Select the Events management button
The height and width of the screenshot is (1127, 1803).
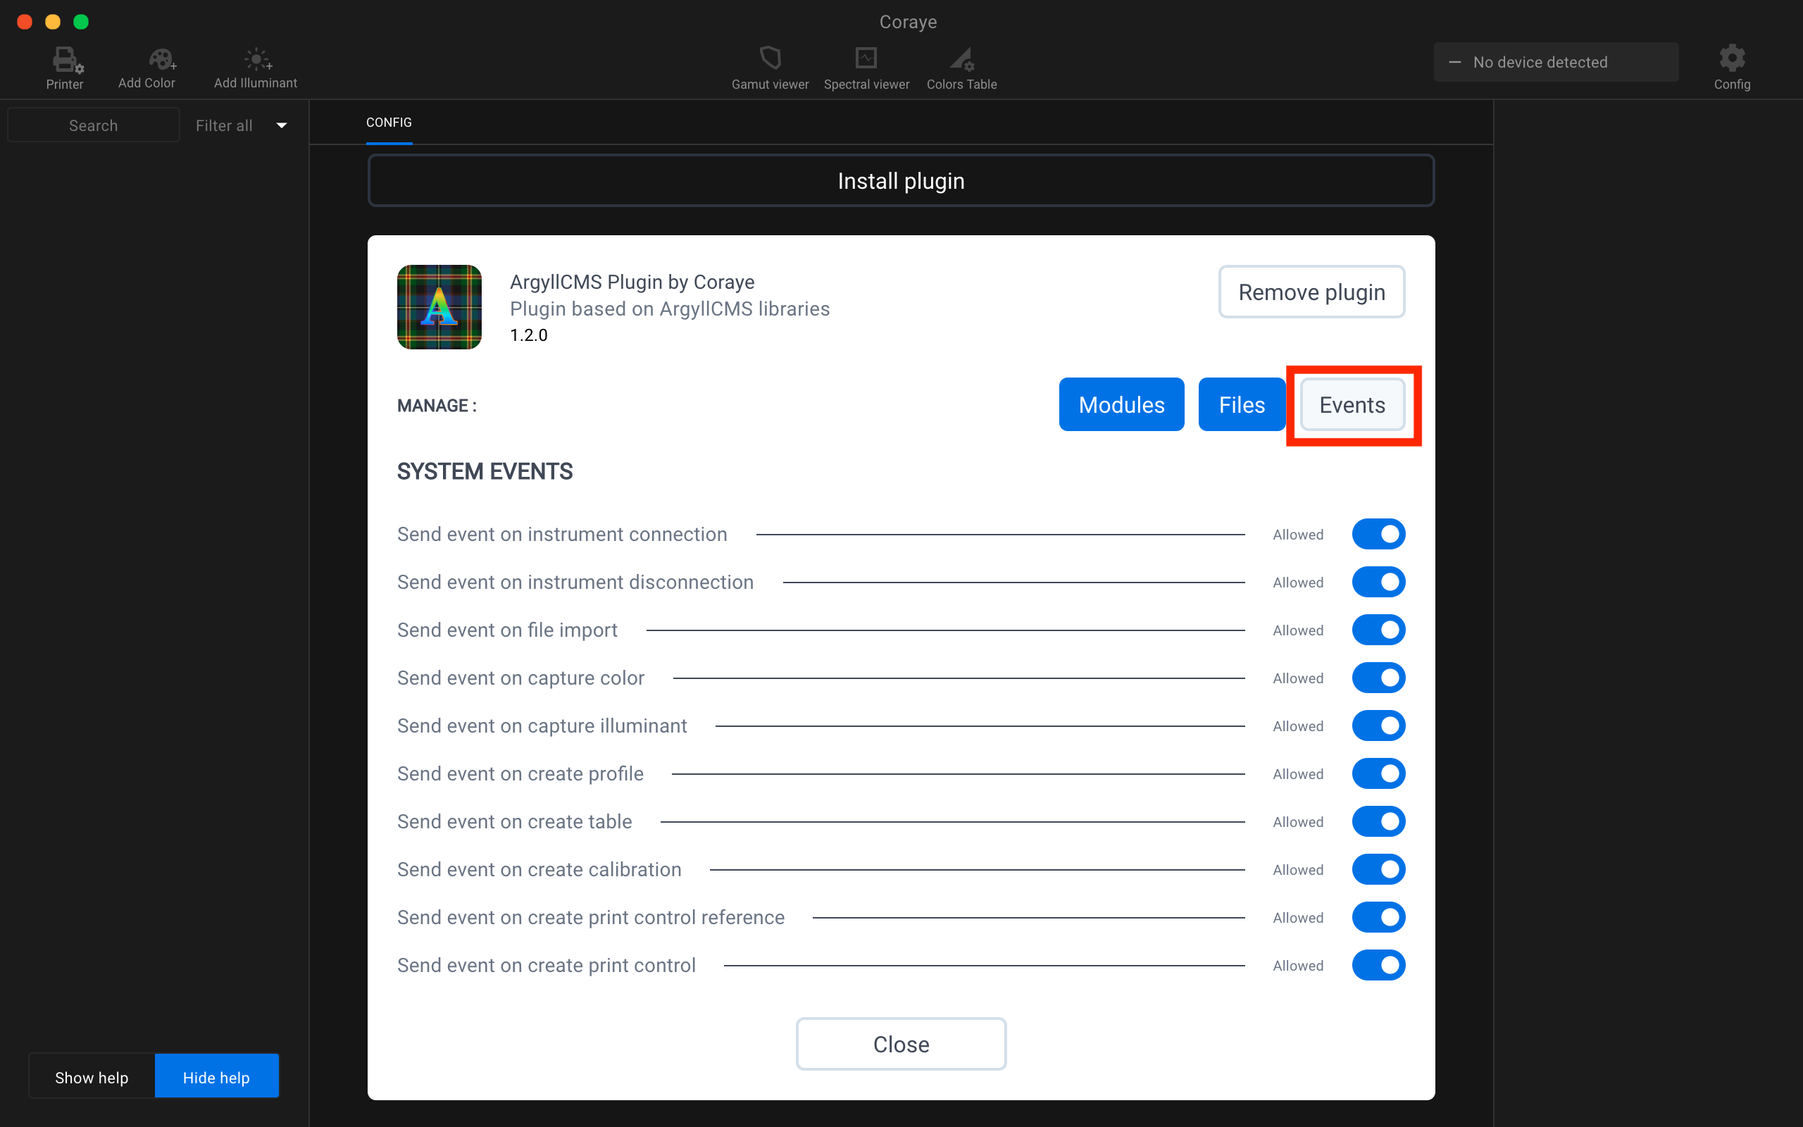pos(1352,404)
